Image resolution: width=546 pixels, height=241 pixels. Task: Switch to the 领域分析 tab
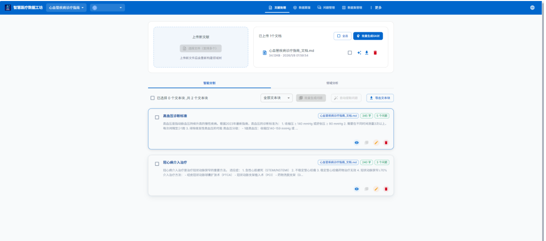[332, 83]
